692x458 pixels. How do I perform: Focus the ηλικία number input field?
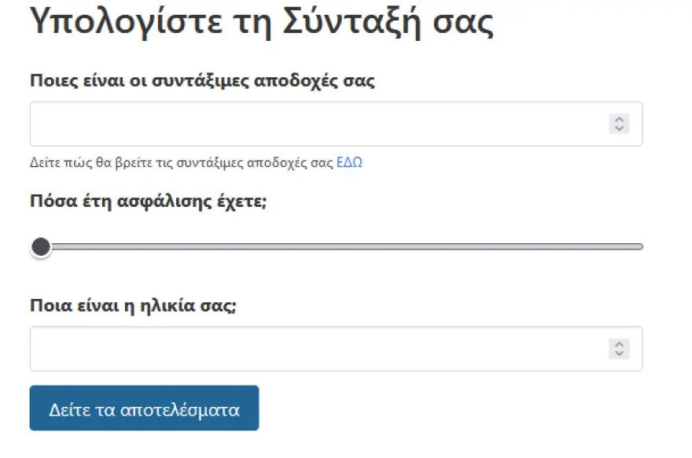(337, 349)
